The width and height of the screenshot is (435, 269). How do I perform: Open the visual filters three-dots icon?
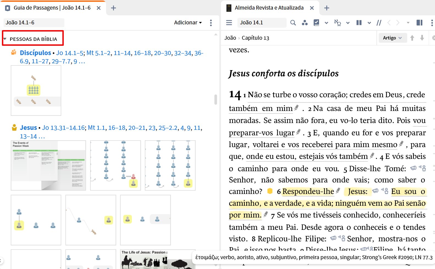pos(304,22)
